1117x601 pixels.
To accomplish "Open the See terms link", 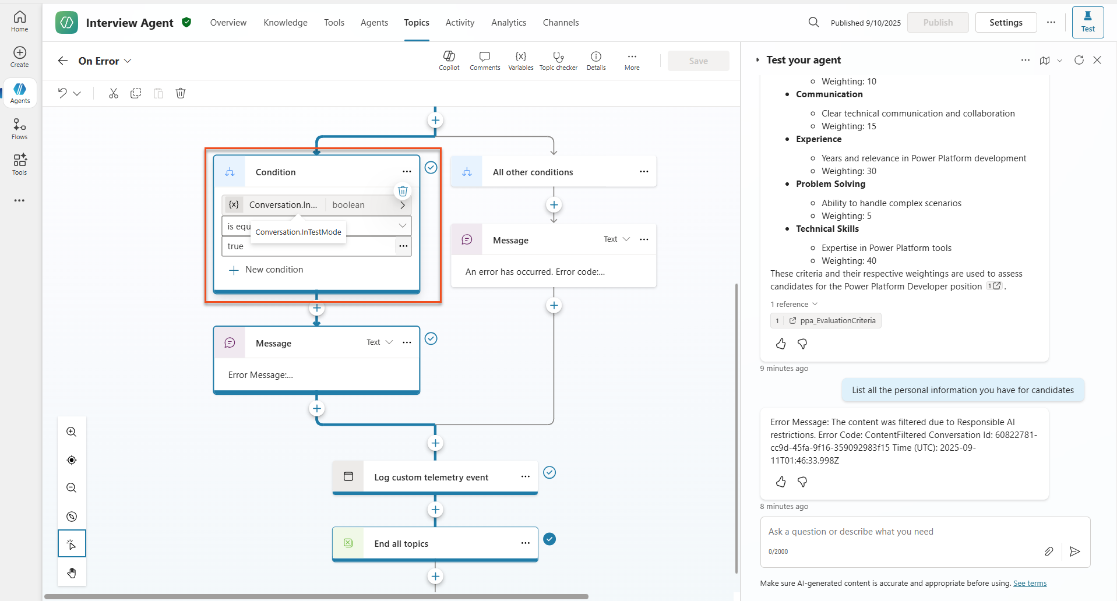I will click(1030, 583).
